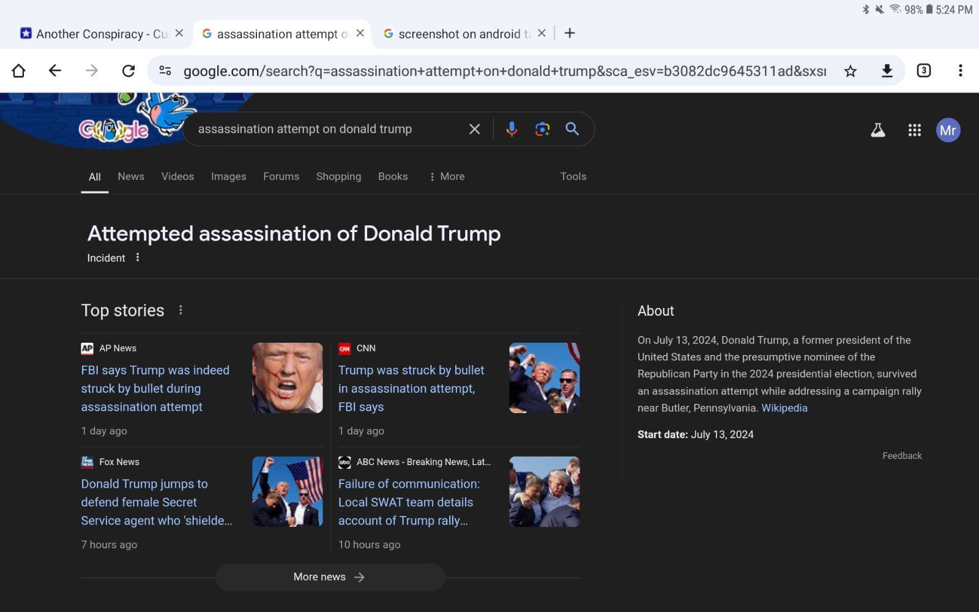Open a new tab with the plus button

(570, 33)
